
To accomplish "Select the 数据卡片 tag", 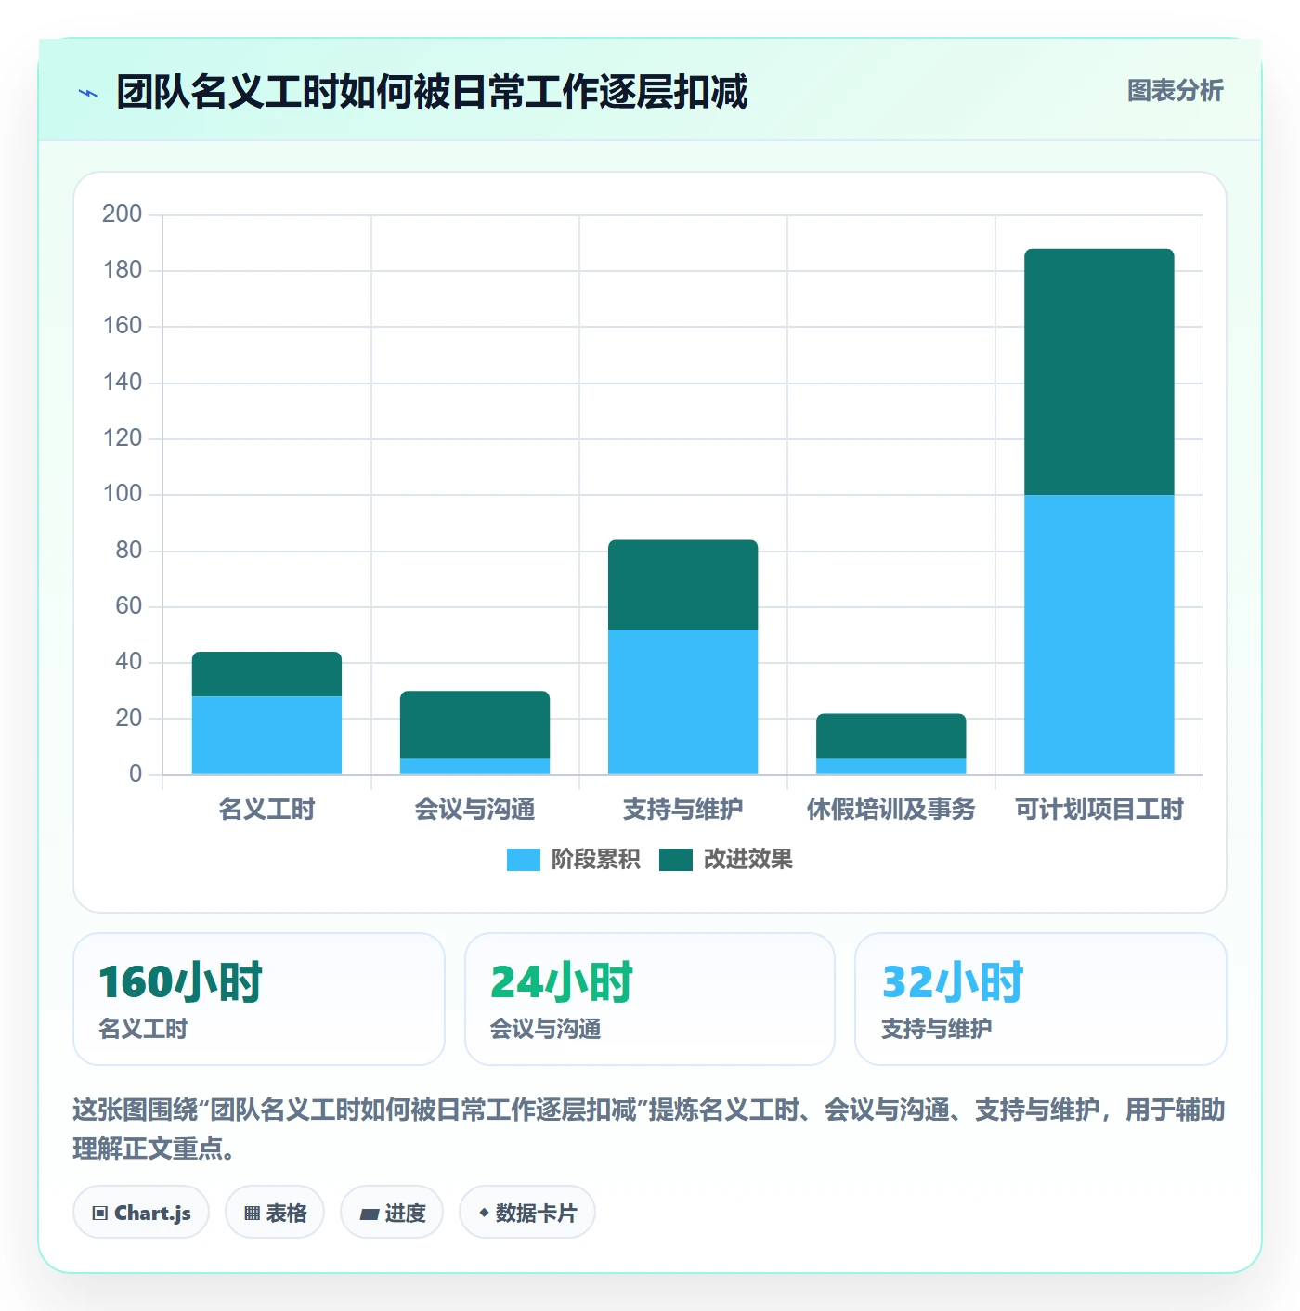I will tap(527, 1213).
